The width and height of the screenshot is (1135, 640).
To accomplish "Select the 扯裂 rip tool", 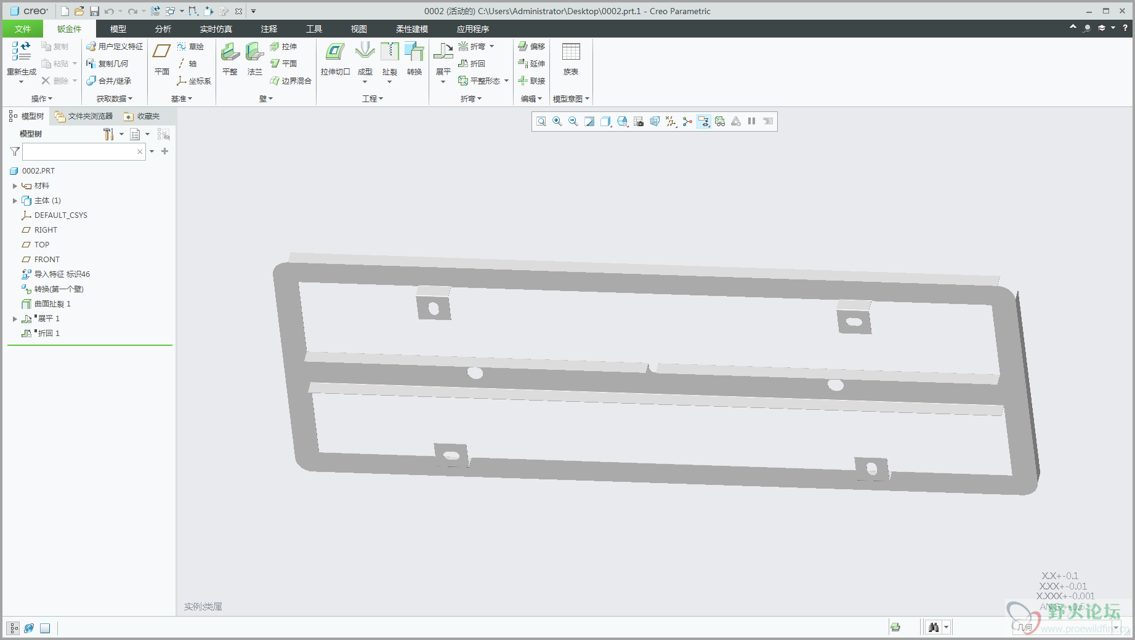I will click(390, 60).
